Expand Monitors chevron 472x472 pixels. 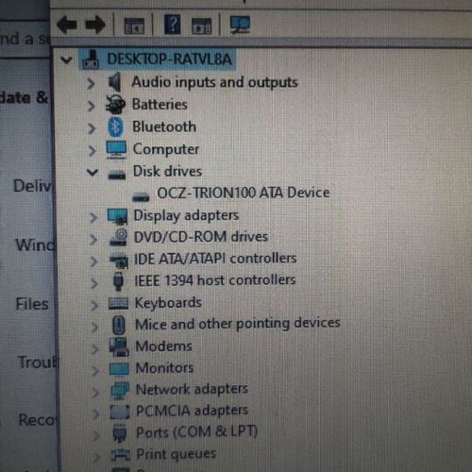tap(95, 371)
